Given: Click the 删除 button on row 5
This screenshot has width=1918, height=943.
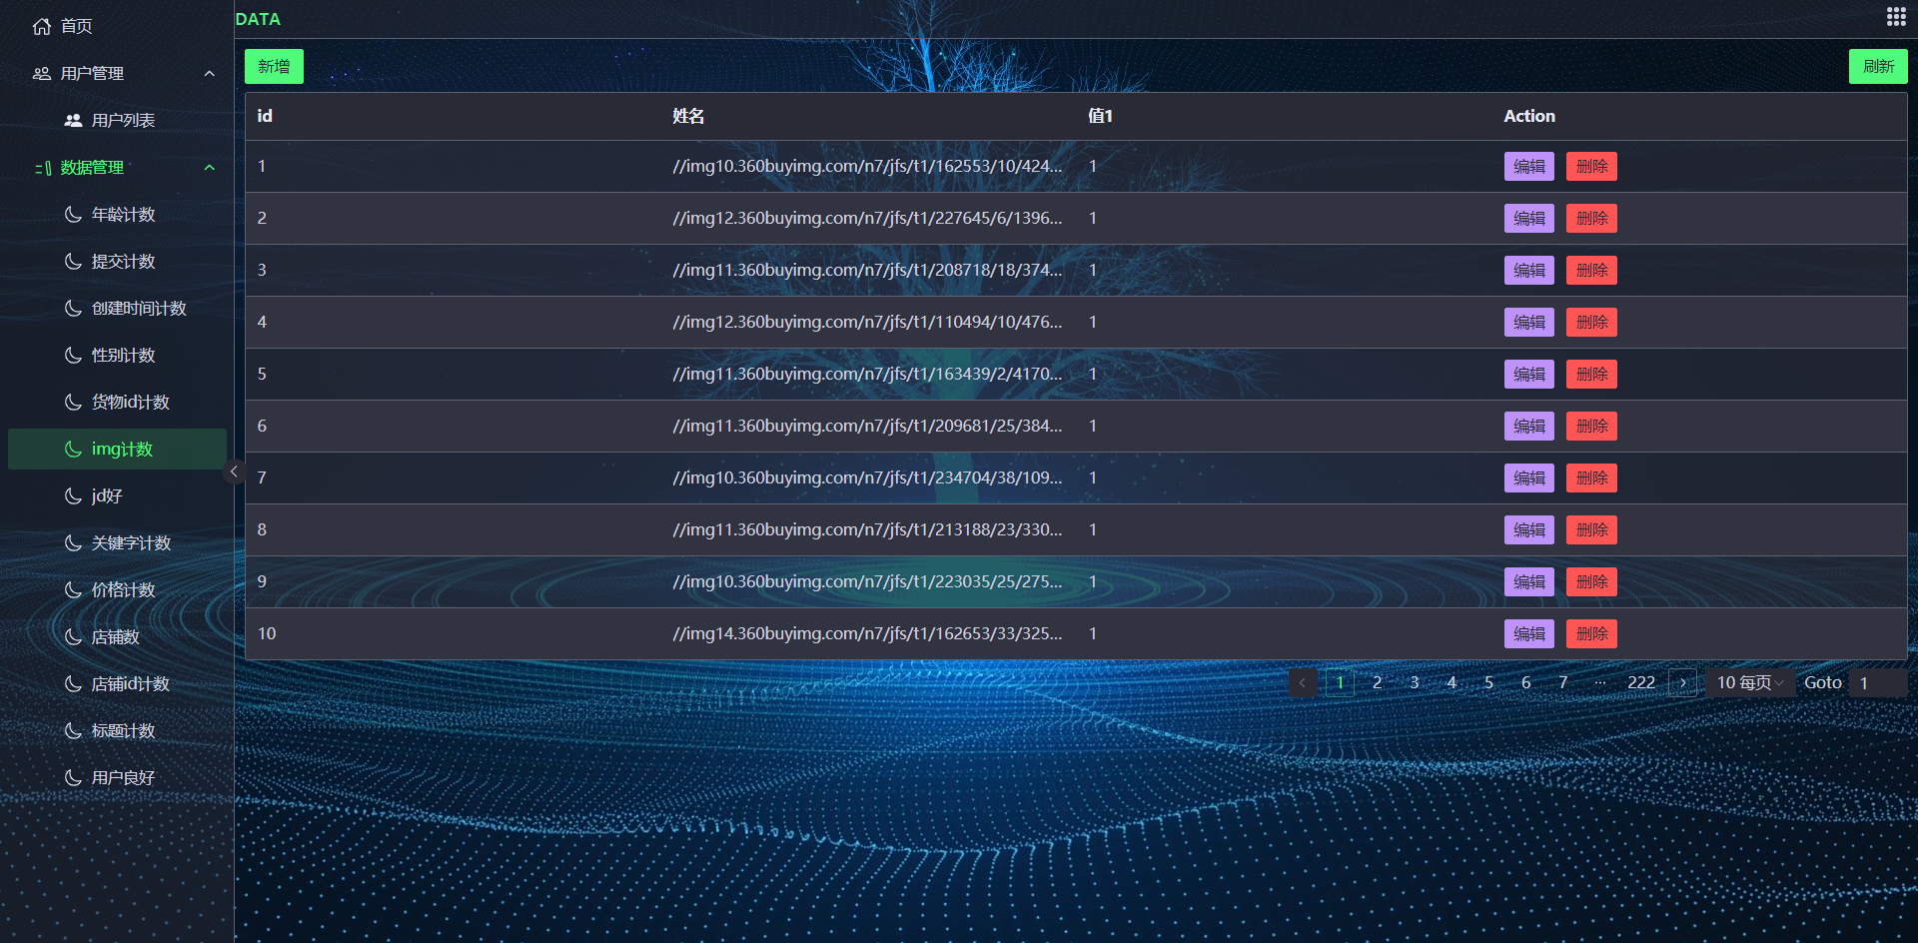Looking at the screenshot, I should pyautogui.click(x=1590, y=374).
